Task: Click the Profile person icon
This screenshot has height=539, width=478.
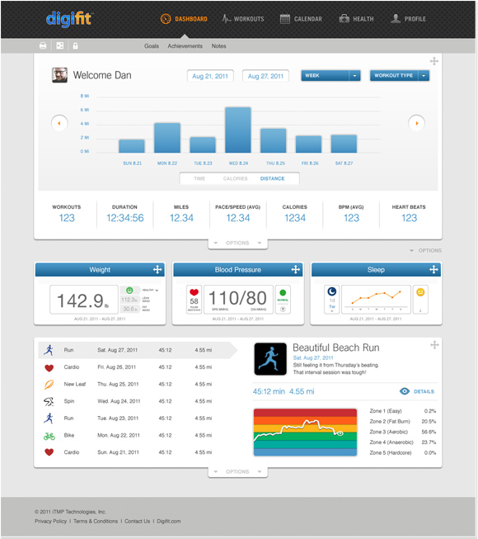Action: tap(396, 19)
